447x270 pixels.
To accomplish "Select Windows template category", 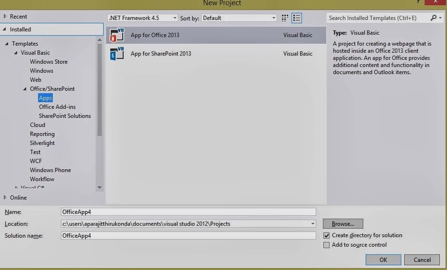I will (42, 71).
